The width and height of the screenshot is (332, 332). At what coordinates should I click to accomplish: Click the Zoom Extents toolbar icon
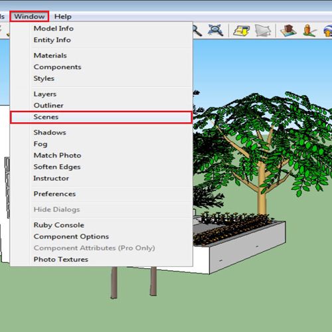[216, 30]
